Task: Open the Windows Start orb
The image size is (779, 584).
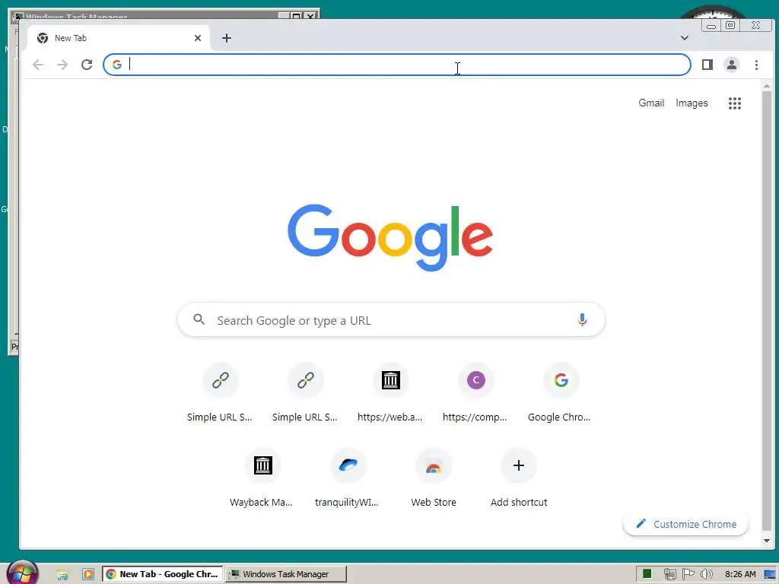Action: pos(22,573)
